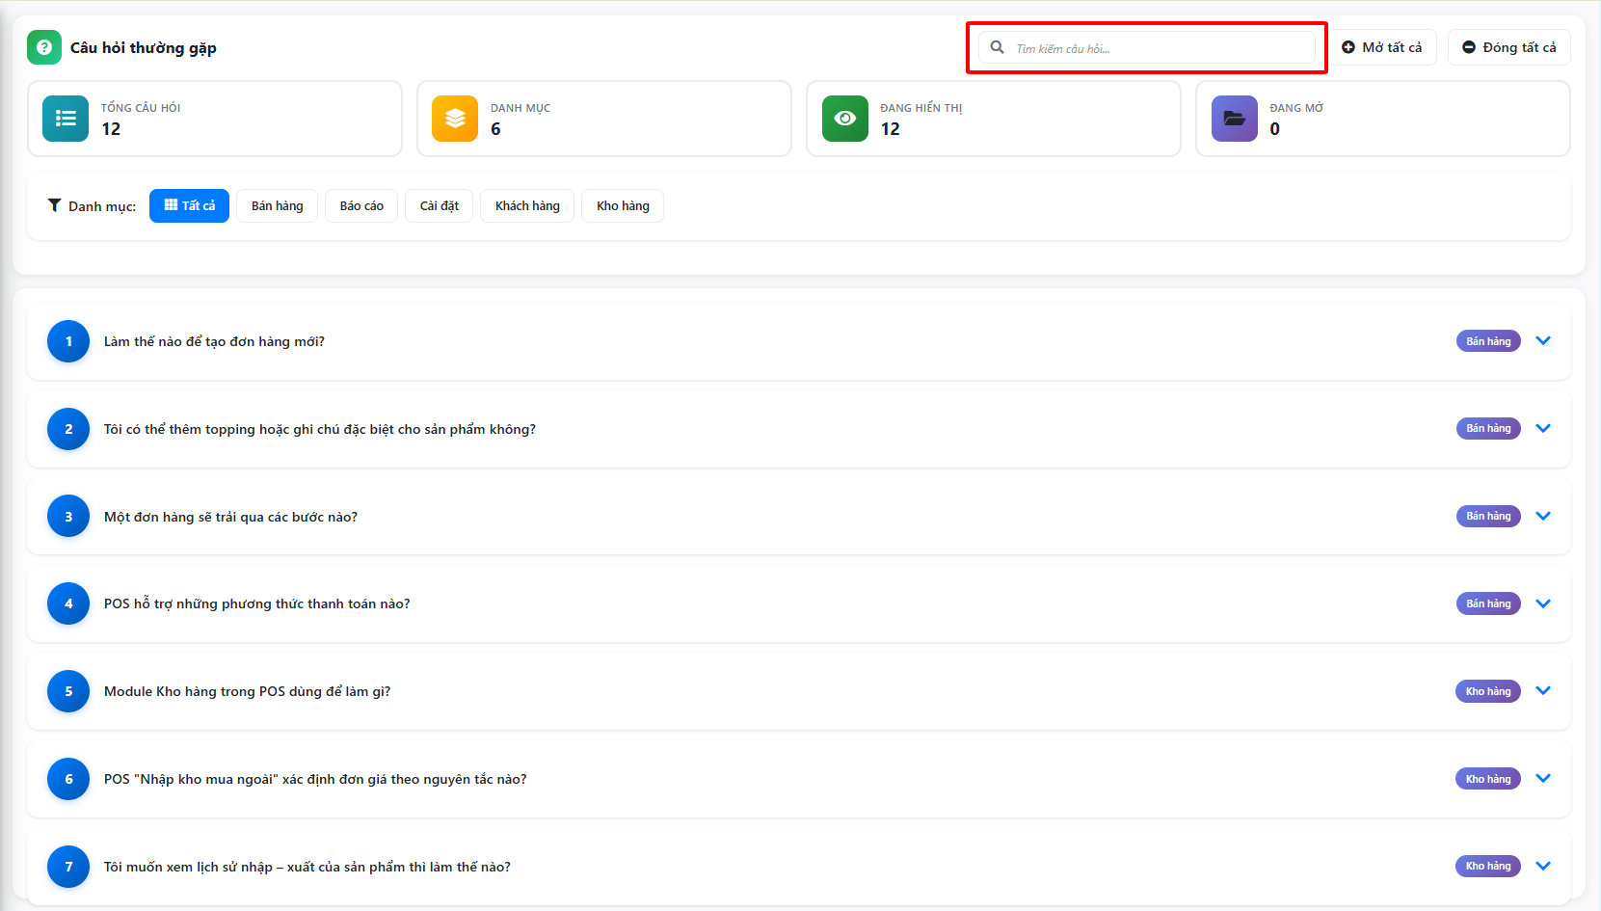
Task: Filter questions by Khách hàng category
Action: [527, 205]
